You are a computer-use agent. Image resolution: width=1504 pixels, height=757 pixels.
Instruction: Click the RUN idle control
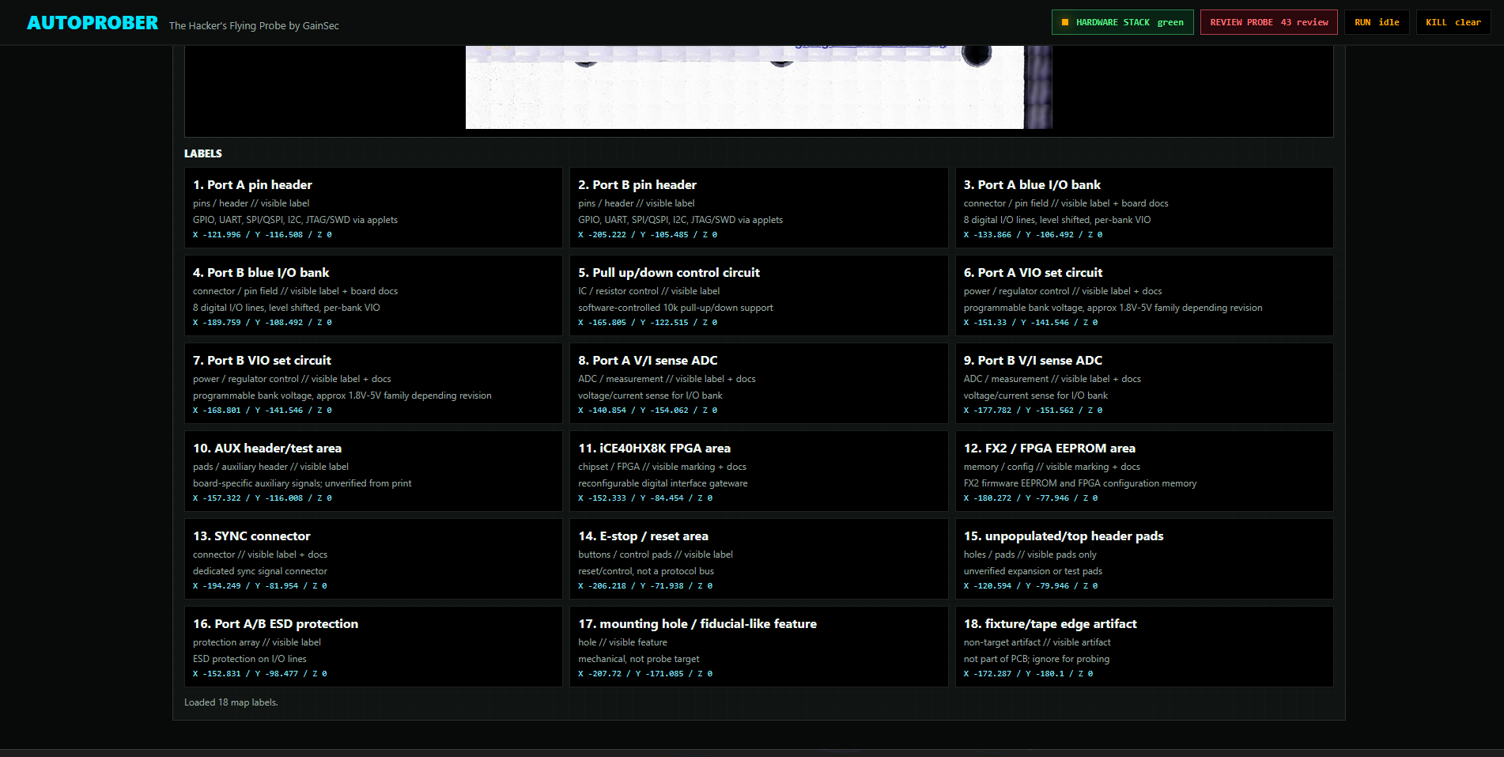(x=1377, y=22)
